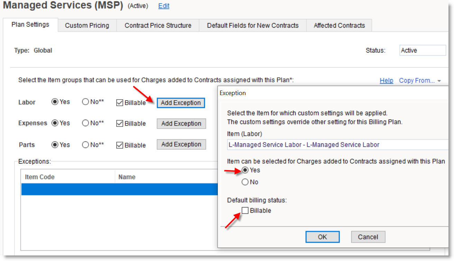Image resolution: width=454 pixels, height=261 pixels.
Task: Expand the Copy From... dropdown
Action: pos(420,81)
